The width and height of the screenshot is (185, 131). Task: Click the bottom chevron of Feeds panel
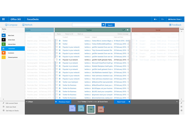pyautogui.click(x=182, y=99)
